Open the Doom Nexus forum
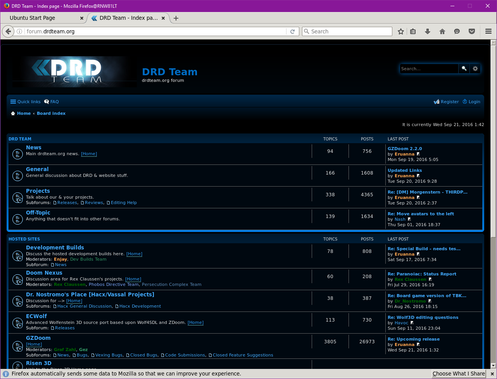 (44, 273)
